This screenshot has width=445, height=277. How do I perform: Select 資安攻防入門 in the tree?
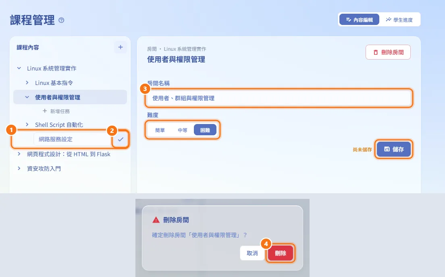[44, 169]
